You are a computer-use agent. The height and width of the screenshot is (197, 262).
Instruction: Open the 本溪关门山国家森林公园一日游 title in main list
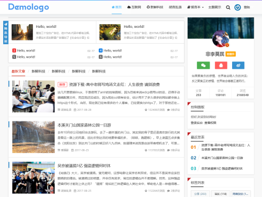(84, 125)
